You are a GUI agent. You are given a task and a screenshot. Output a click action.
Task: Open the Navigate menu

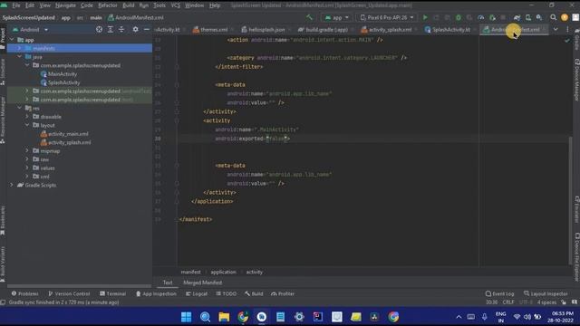point(65,5)
